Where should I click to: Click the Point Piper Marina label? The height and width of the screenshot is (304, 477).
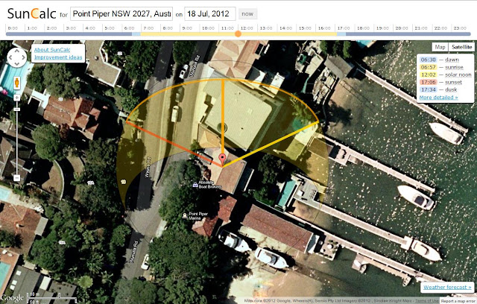click(x=198, y=216)
